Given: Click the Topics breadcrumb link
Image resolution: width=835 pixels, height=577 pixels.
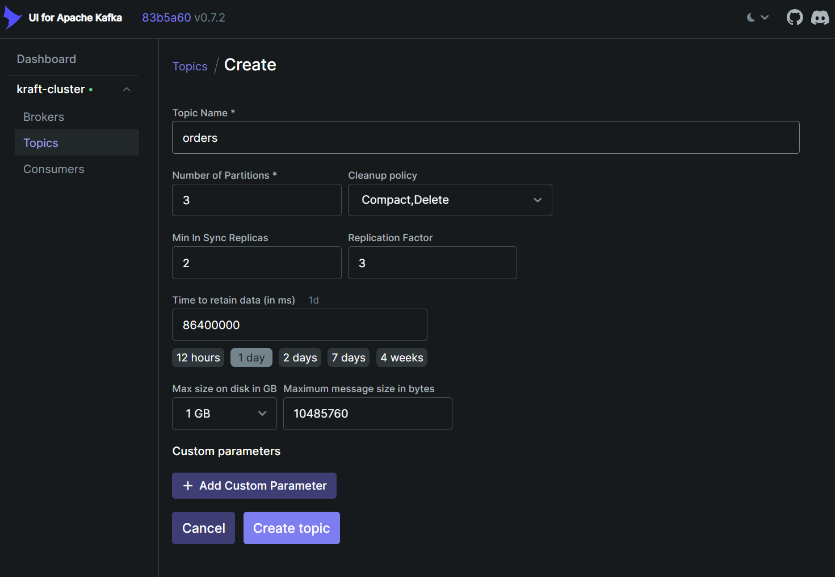Looking at the screenshot, I should pyautogui.click(x=190, y=66).
